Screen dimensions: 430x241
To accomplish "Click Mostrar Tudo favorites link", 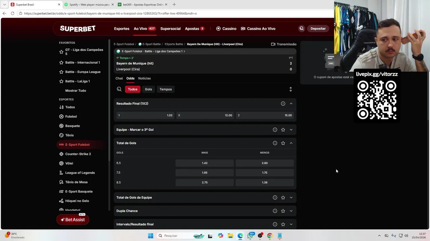I will (x=76, y=91).
